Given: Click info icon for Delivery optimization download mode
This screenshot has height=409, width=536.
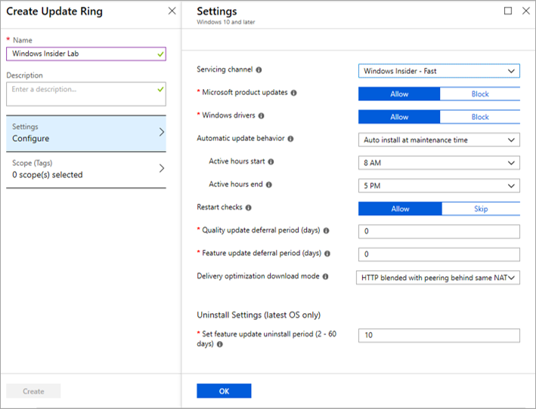Looking at the screenshot, I should pos(326,277).
